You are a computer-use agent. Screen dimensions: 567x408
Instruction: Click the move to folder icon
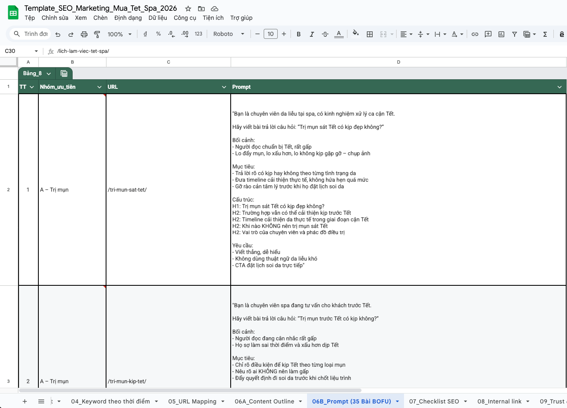201,9
